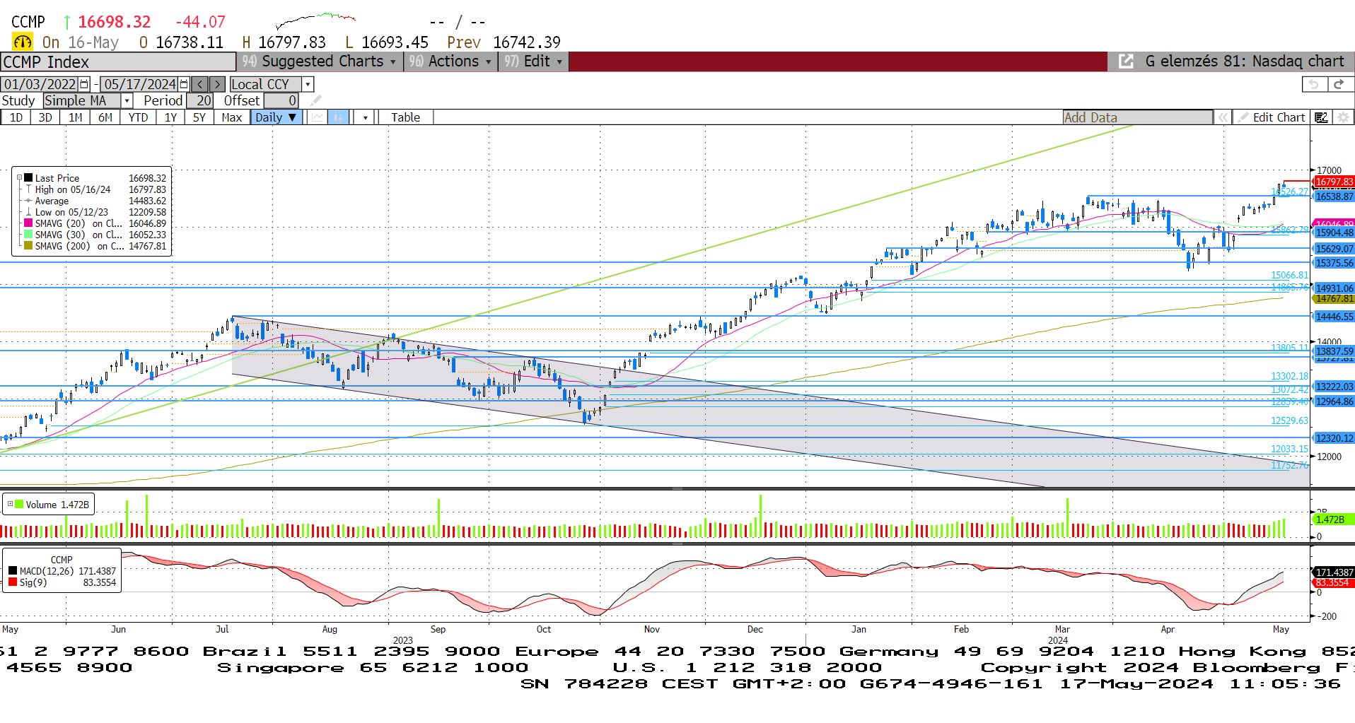Select the 1D range tab

click(x=16, y=117)
